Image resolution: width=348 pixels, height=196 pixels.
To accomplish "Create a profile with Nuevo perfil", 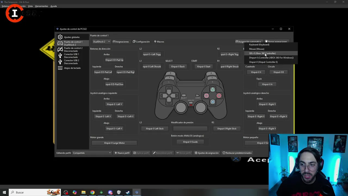I will point(122,153).
